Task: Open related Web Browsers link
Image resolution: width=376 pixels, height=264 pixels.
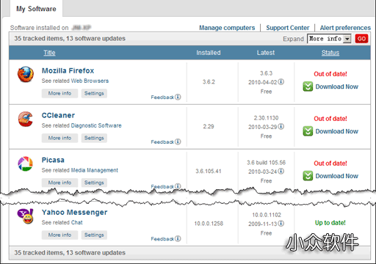Action: (90, 81)
